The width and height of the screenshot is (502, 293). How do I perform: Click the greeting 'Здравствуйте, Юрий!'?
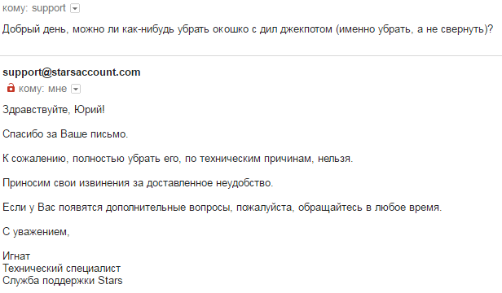pyautogui.click(x=54, y=110)
